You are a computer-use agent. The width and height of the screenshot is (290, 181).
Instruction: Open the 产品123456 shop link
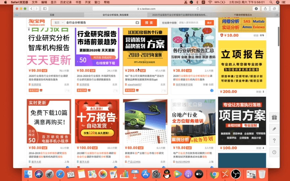point(134,162)
